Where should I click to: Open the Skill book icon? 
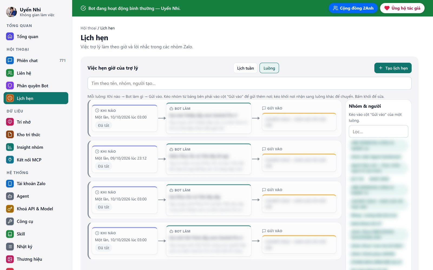pos(10,234)
